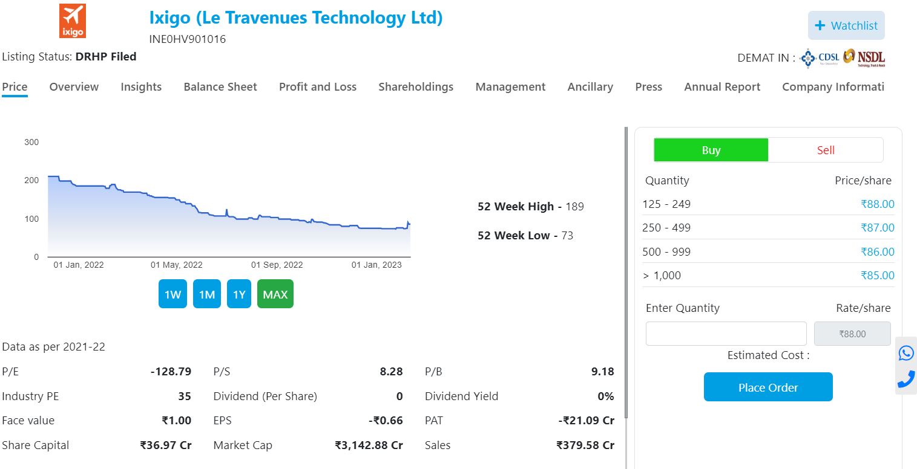Switch to the Sell toggle
The image size is (917, 469).
[826, 150]
